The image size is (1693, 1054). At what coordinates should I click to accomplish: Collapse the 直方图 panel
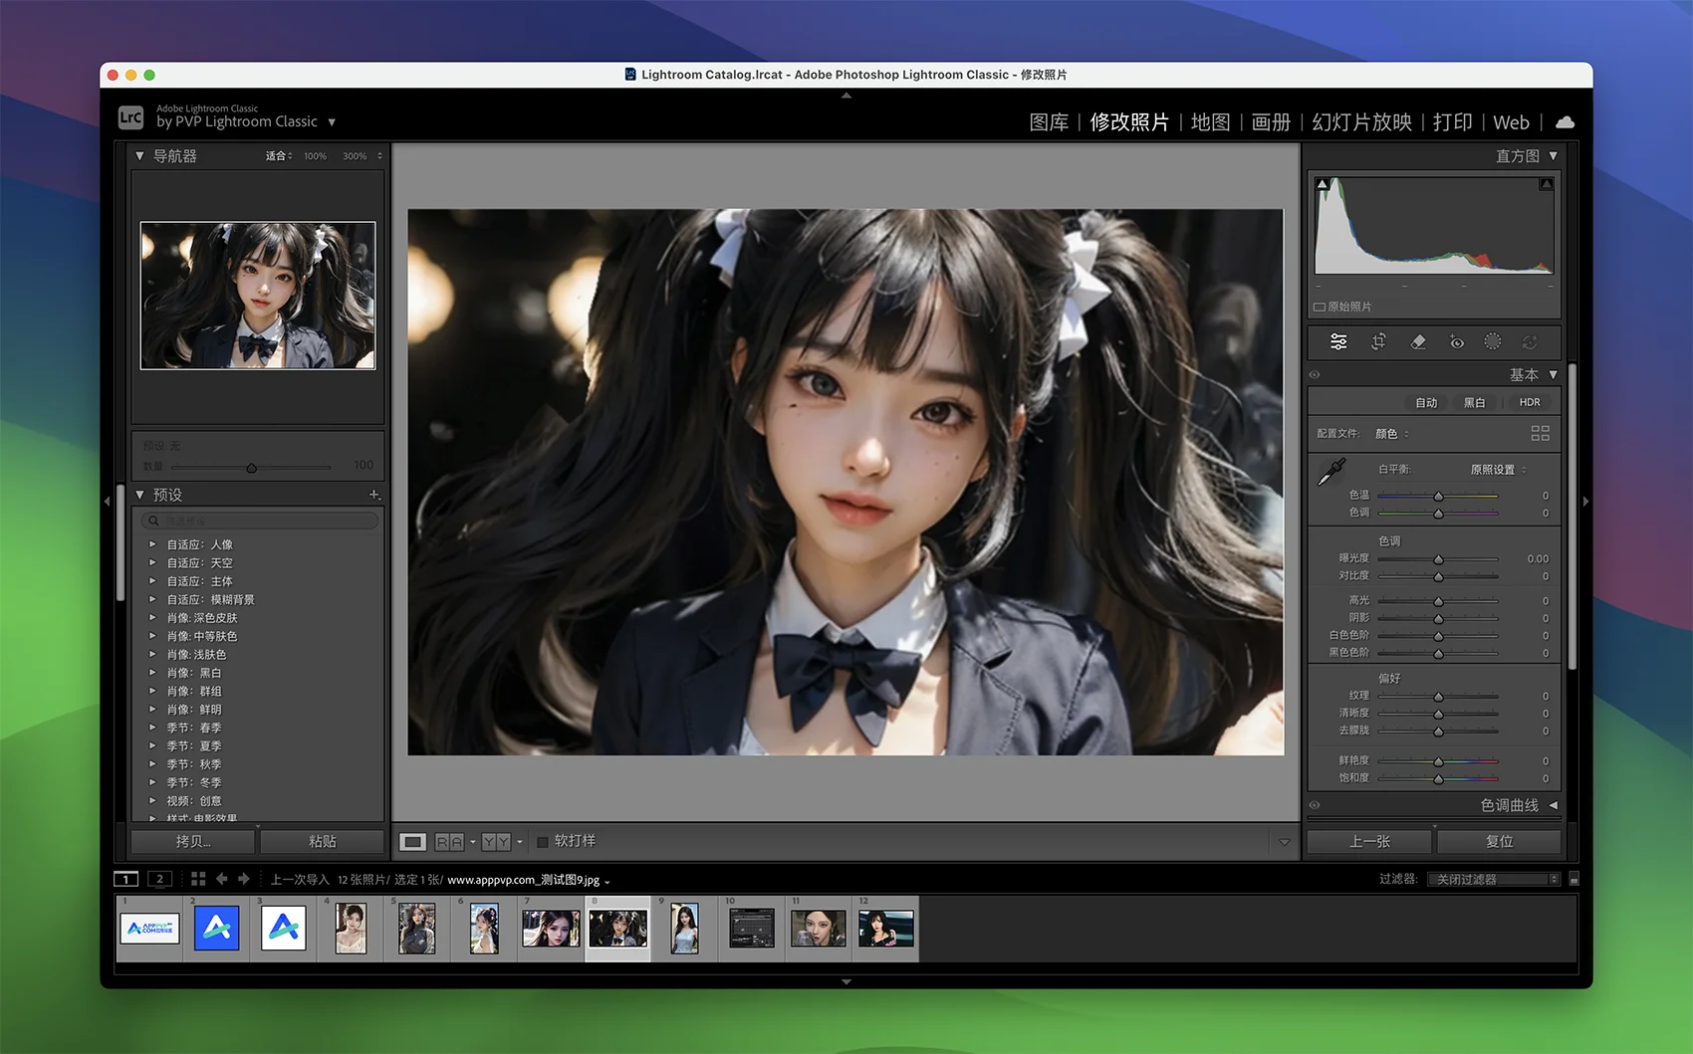[x=1553, y=156]
